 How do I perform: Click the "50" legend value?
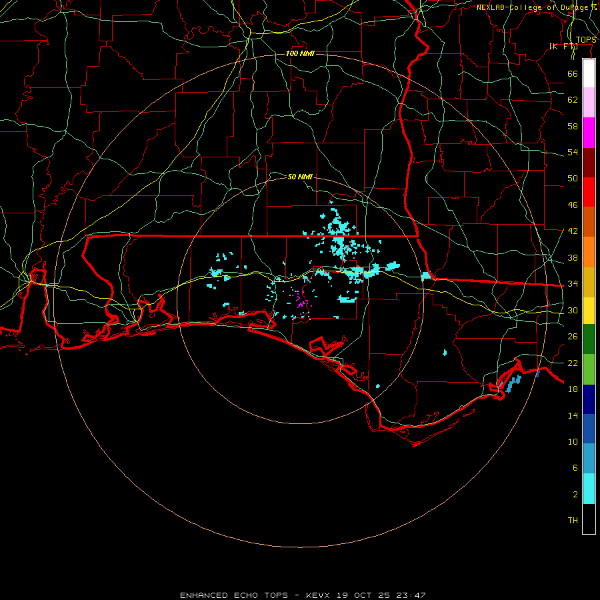[573, 179]
